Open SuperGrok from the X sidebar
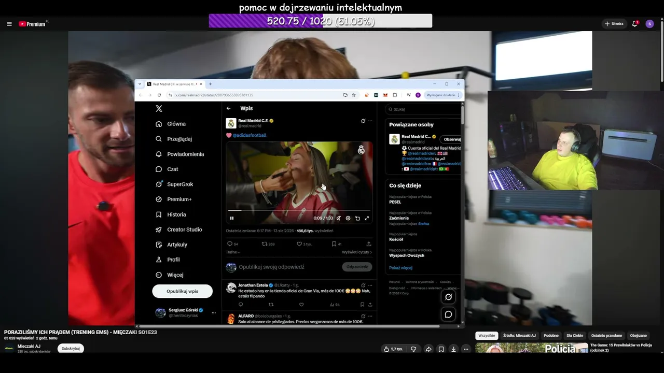 coord(174,184)
